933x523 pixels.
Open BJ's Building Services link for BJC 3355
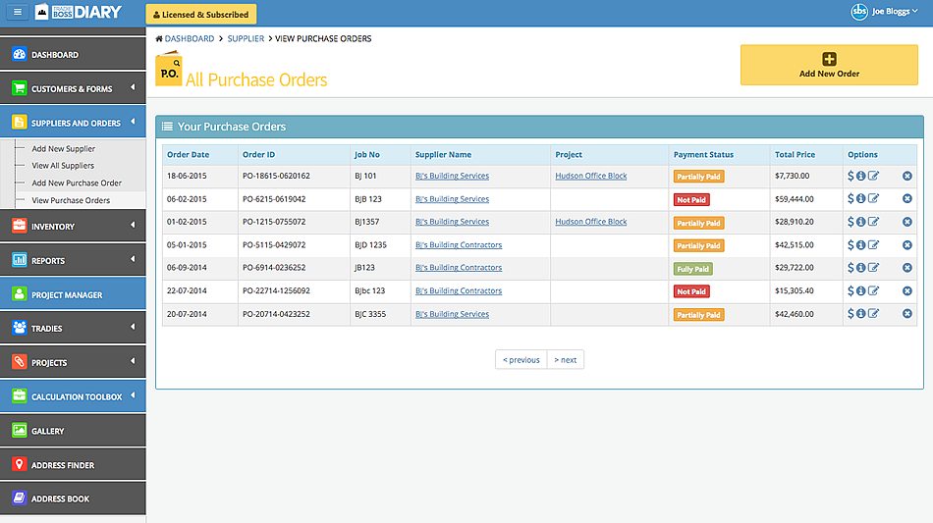coord(452,314)
